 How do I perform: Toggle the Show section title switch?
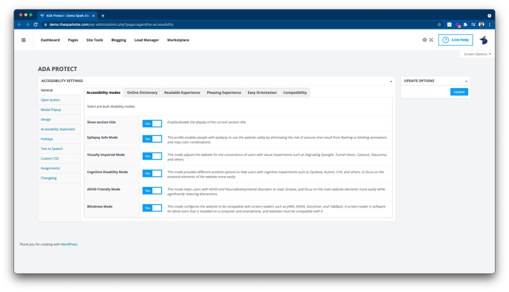[x=152, y=123]
